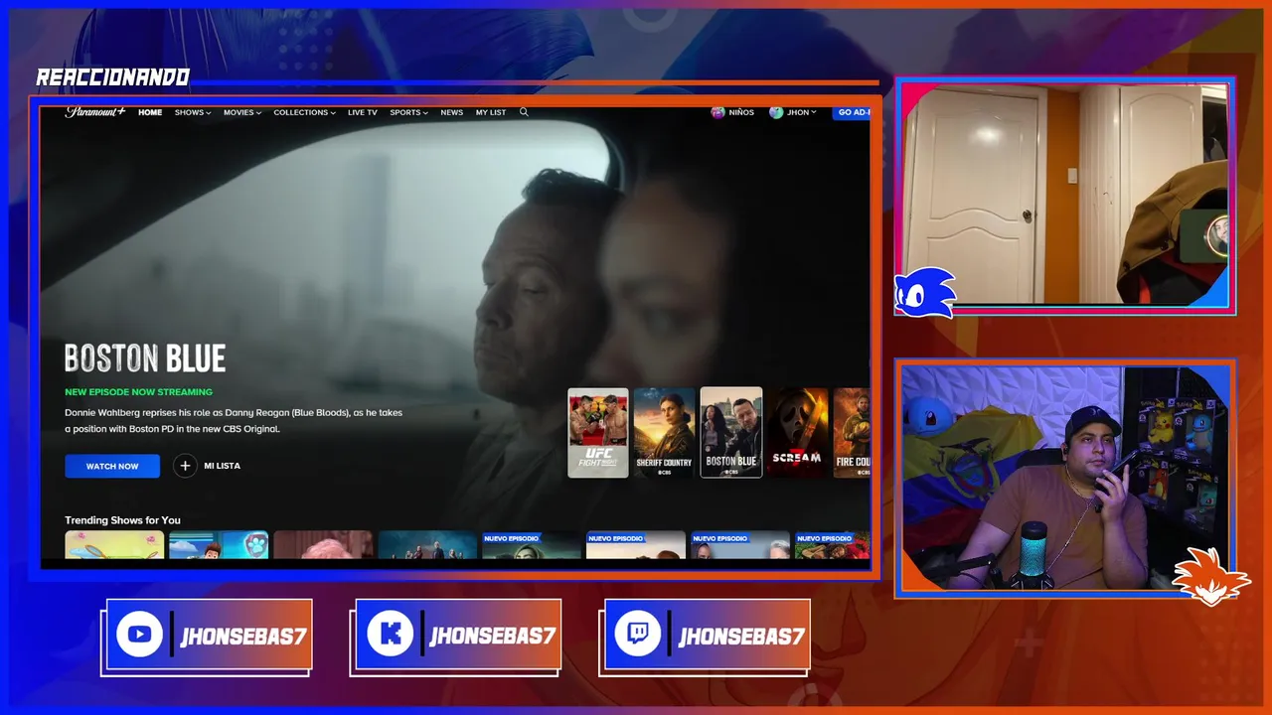Click the Goku hair icon on the webcam frame
Viewport: 1272px width, 715px height.
[x=1210, y=576]
